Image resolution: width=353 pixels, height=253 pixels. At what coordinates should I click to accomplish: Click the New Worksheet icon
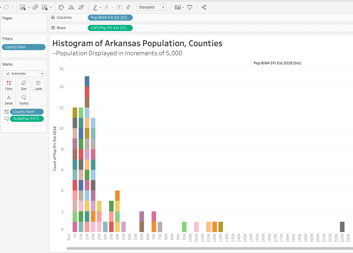tap(23, 7)
